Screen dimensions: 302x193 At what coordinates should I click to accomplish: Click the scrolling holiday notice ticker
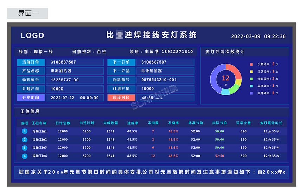[x=151, y=172]
